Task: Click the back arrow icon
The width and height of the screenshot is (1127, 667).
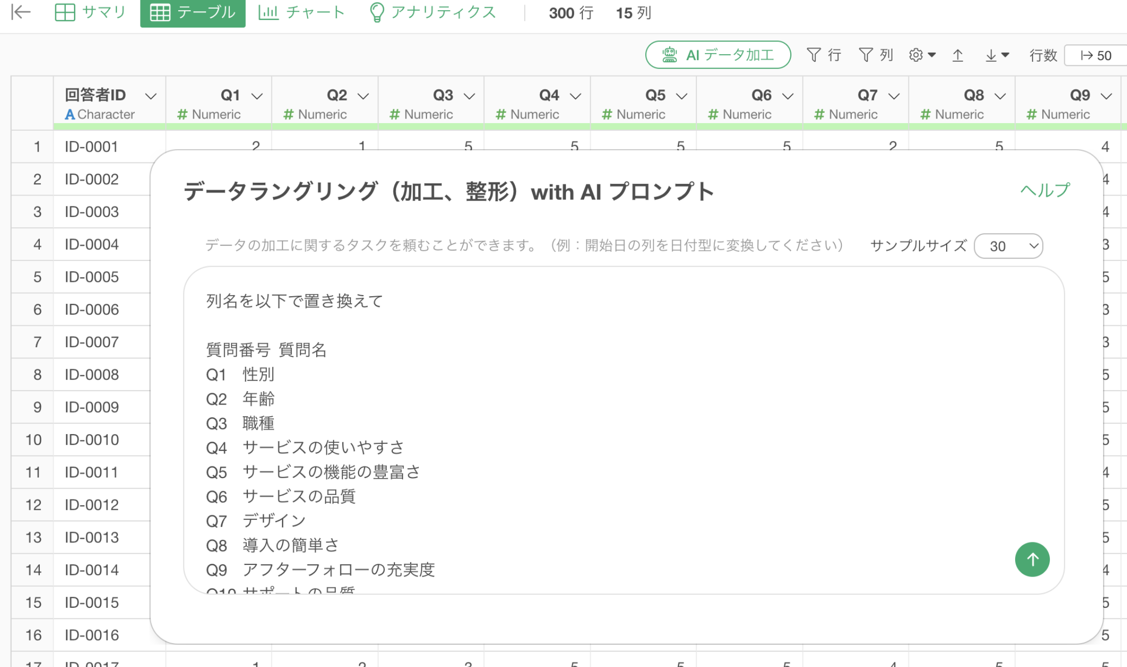Action: point(21,12)
